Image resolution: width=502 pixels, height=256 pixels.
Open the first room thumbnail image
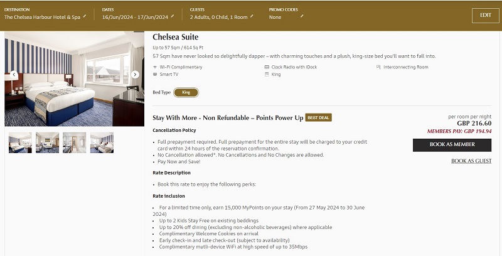pos(20,142)
